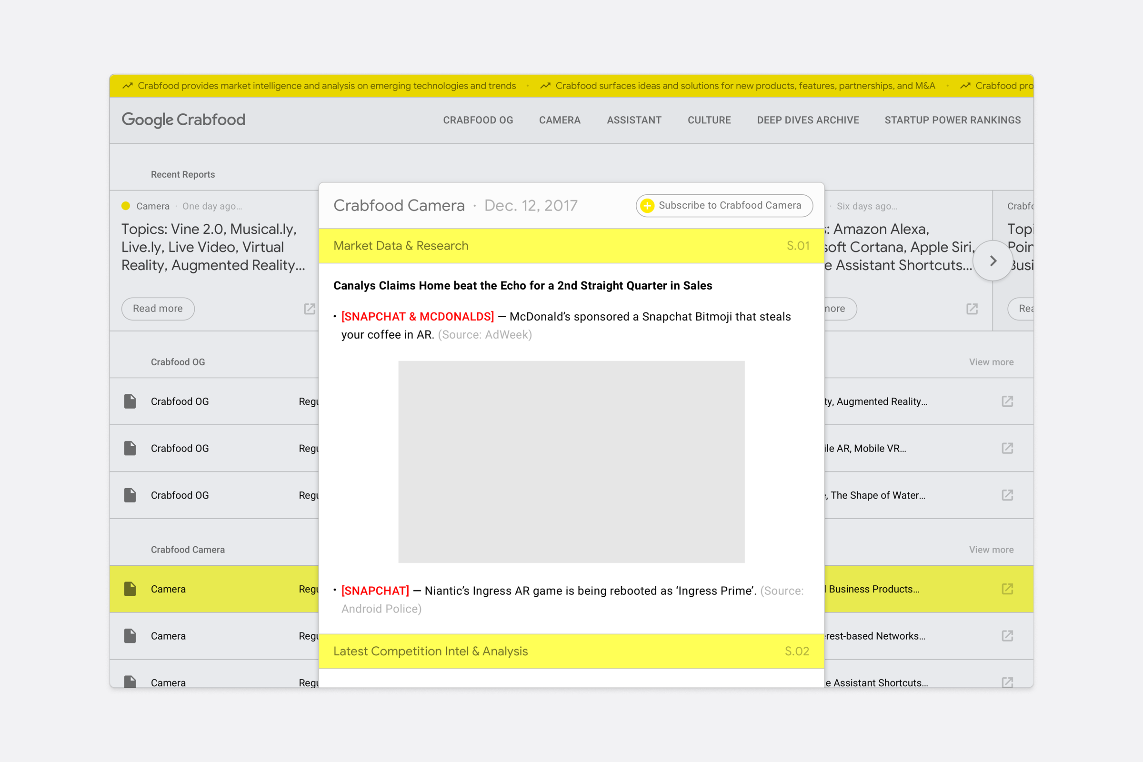Open the CAMERA nav menu item
Viewport: 1143px width, 762px height.
(x=559, y=120)
